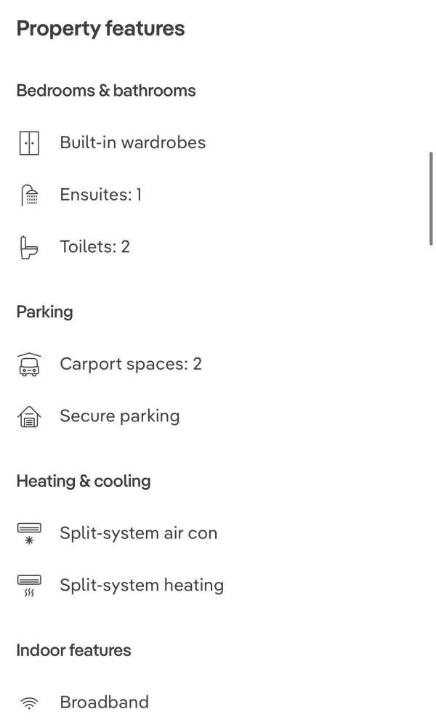Image resolution: width=436 pixels, height=725 pixels.
Task: Select the Ensuites: 1 label
Action: point(101,195)
